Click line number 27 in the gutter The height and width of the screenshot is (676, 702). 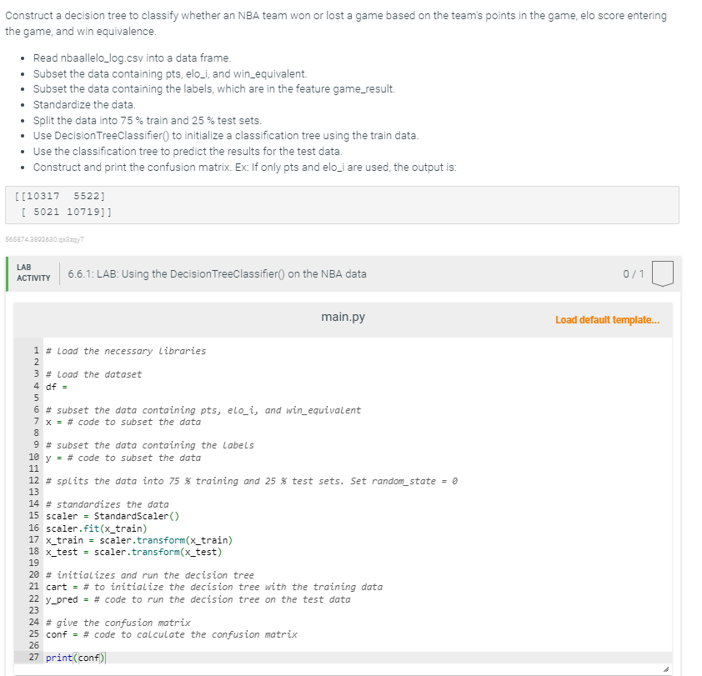34,657
